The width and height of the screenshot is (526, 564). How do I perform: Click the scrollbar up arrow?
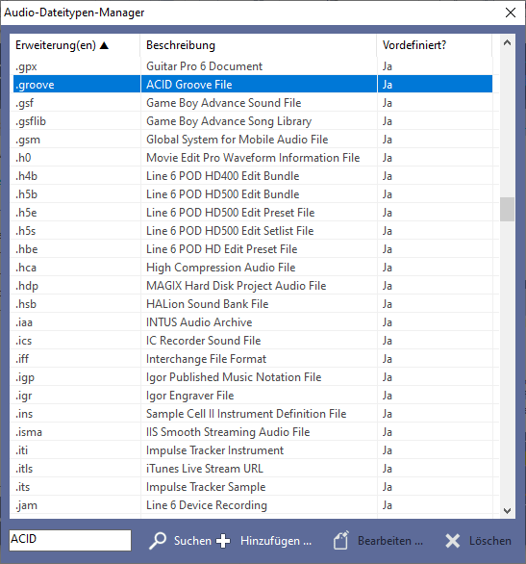click(x=507, y=42)
